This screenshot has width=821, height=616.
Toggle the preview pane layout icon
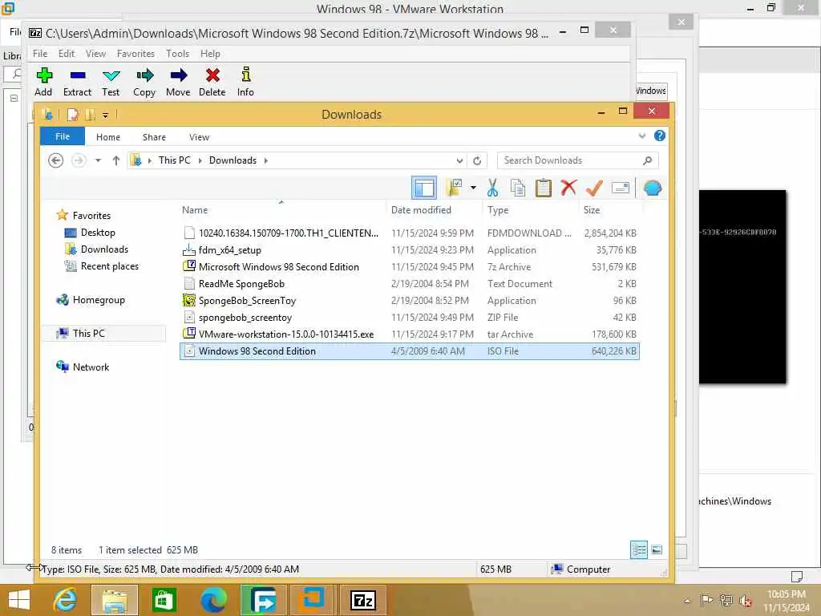(424, 188)
